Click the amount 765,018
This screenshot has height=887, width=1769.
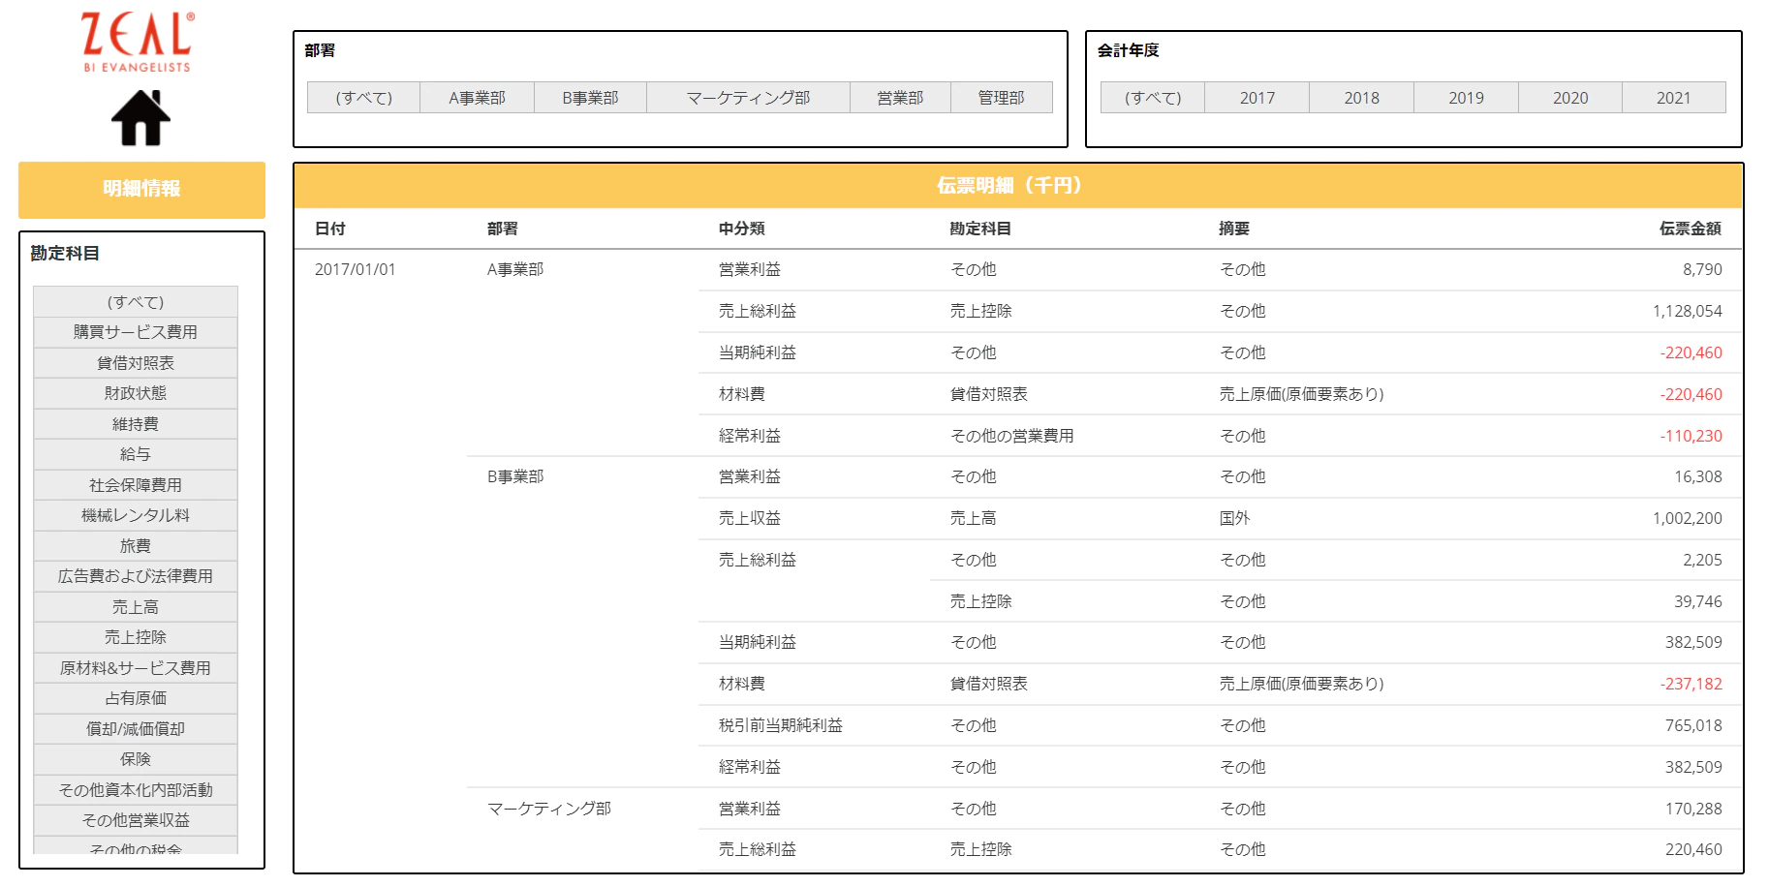click(1693, 725)
